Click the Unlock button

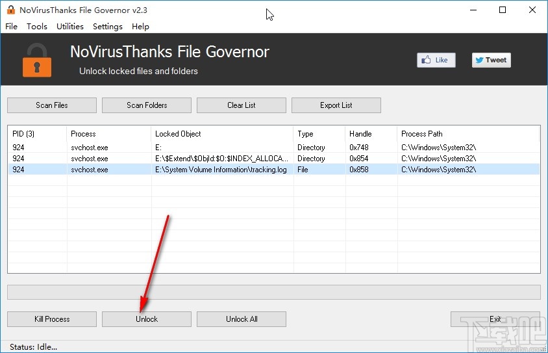coord(147,319)
